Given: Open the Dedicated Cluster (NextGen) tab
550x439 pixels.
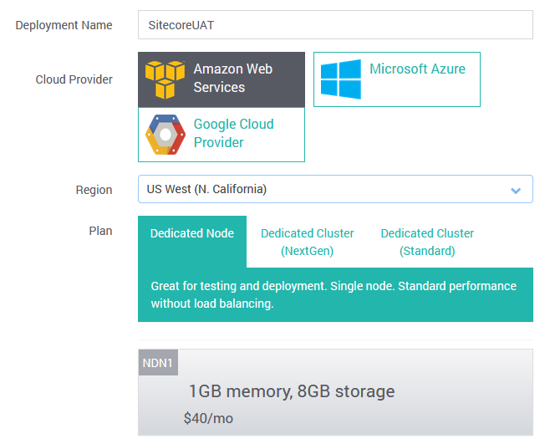Looking at the screenshot, I should coord(308,242).
